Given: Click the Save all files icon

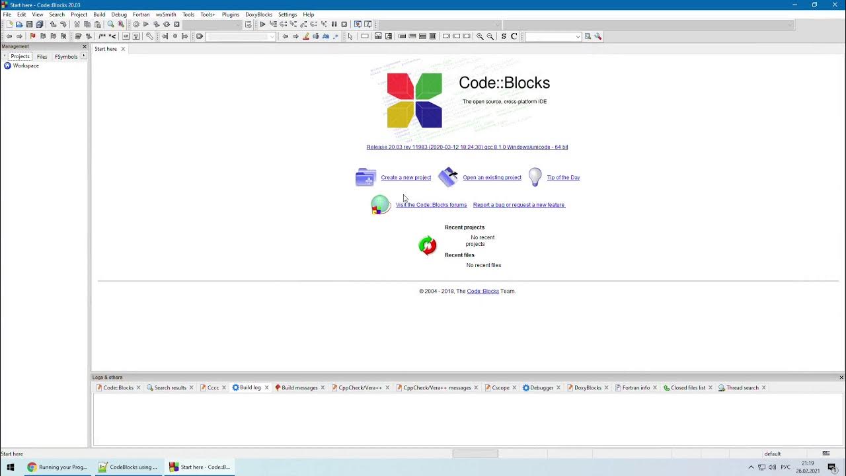Looking at the screenshot, I should 40,24.
